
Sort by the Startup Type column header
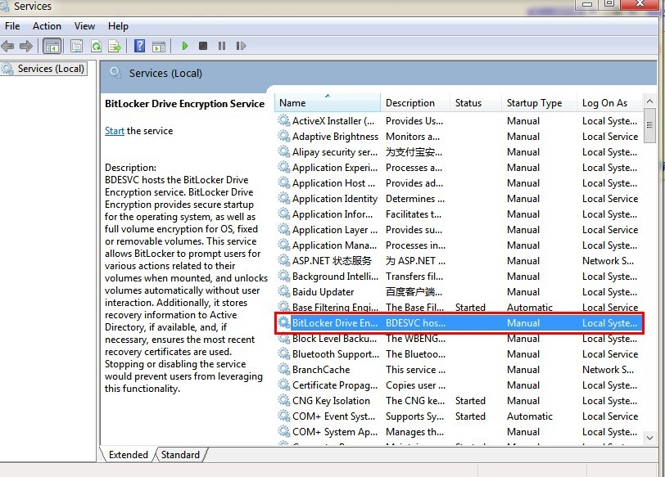pyautogui.click(x=539, y=103)
